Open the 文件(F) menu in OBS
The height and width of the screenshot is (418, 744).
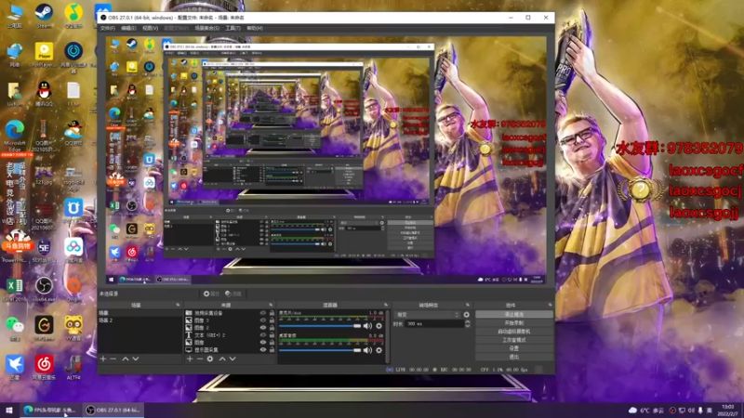[x=108, y=29]
